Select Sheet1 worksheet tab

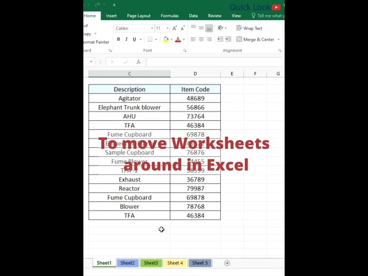[104, 263]
